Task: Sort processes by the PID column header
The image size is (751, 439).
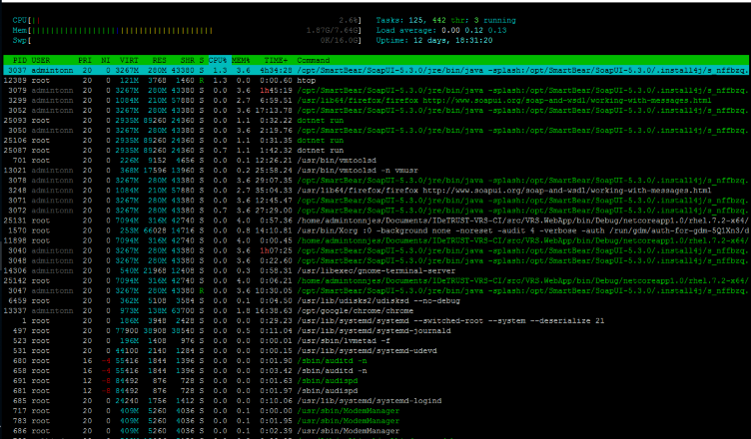Action: click(x=20, y=60)
